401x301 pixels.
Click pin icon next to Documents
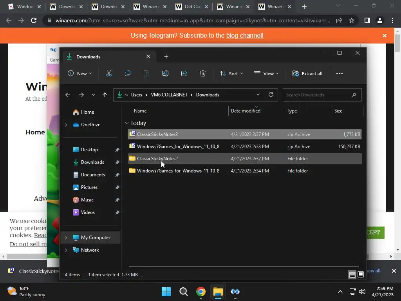coord(117,175)
